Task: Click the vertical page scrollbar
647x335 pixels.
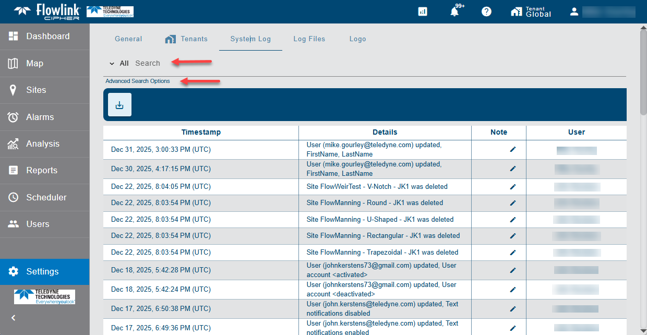Action: pos(643,73)
